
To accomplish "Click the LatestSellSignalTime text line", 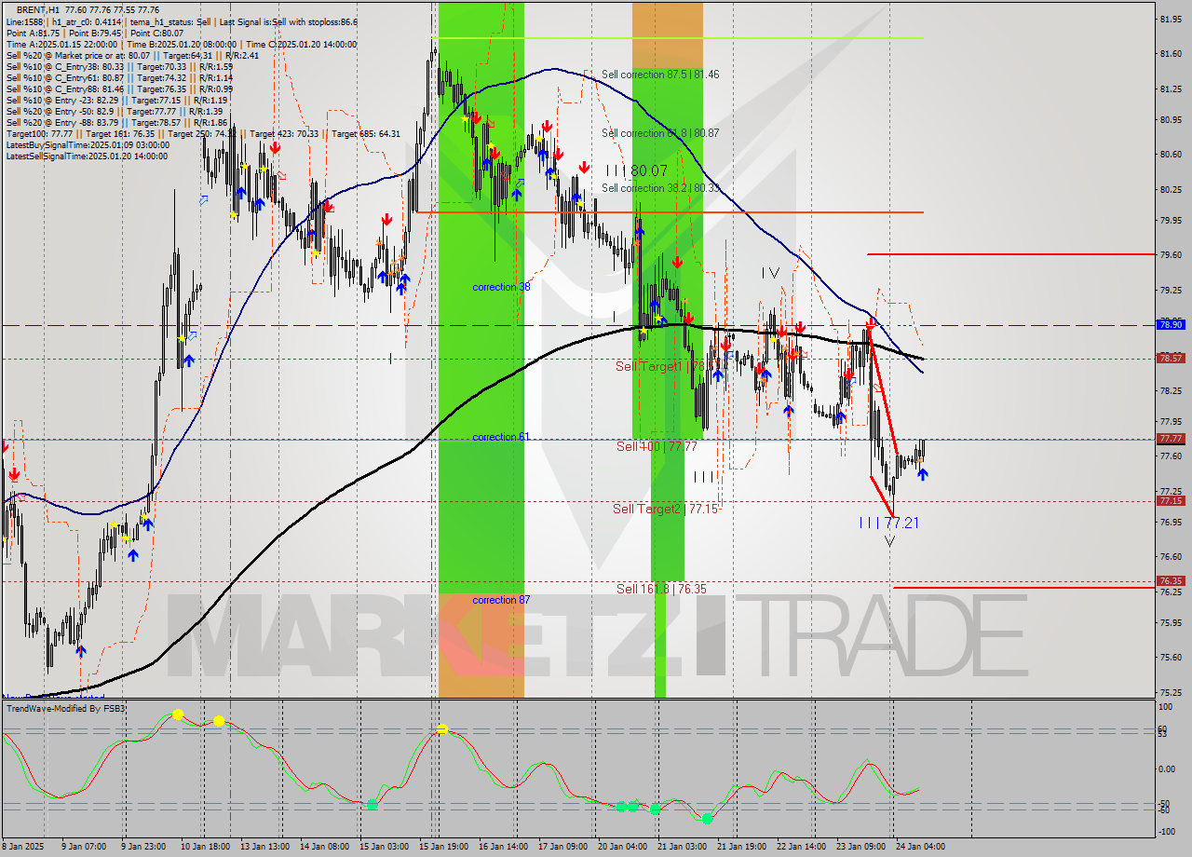I will 87,156.
